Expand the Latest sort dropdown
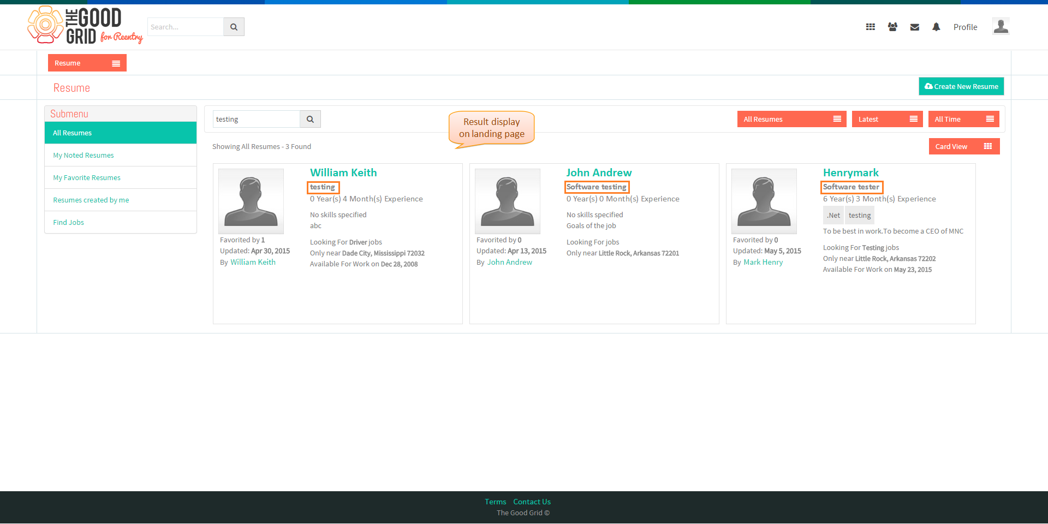This screenshot has width=1048, height=524. coord(887,119)
